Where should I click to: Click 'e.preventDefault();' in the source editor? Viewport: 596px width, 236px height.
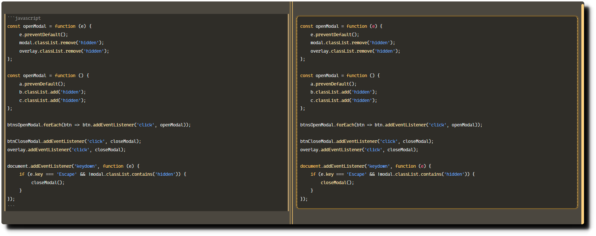(43, 35)
